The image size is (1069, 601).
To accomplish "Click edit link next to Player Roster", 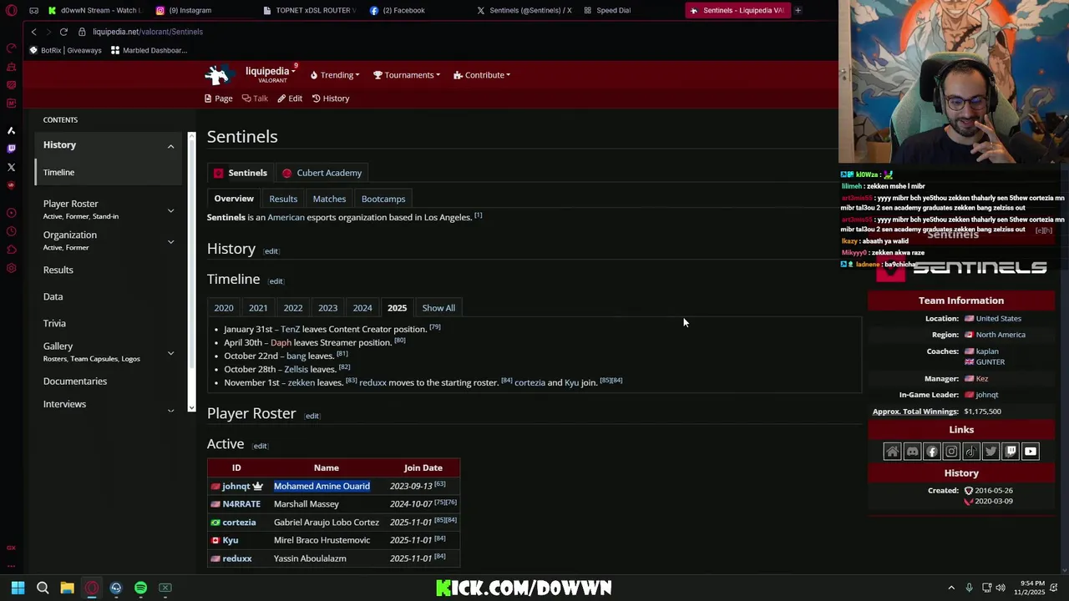I will [312, 416].
